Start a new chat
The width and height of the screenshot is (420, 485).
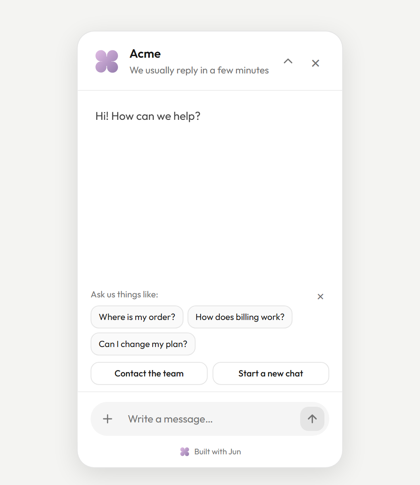coord(271,374)
